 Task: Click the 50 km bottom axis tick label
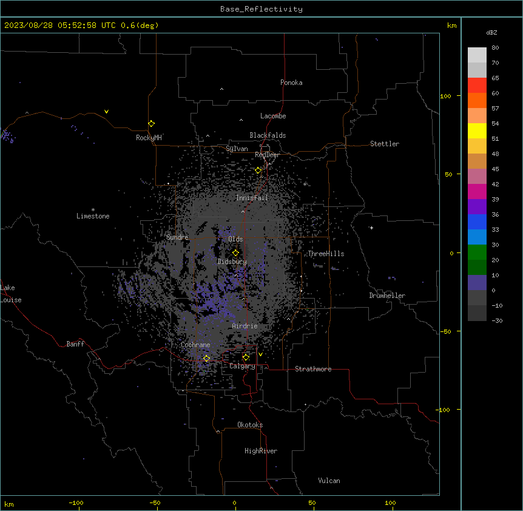coord(312,503)
